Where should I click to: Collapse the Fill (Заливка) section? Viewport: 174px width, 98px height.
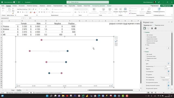pos(144,32)
